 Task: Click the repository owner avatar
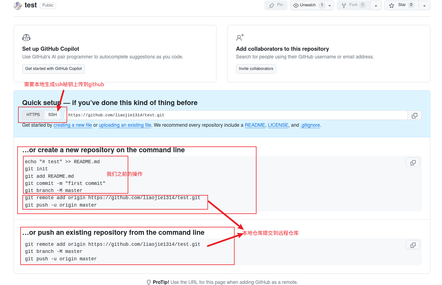tap(18, 5)
